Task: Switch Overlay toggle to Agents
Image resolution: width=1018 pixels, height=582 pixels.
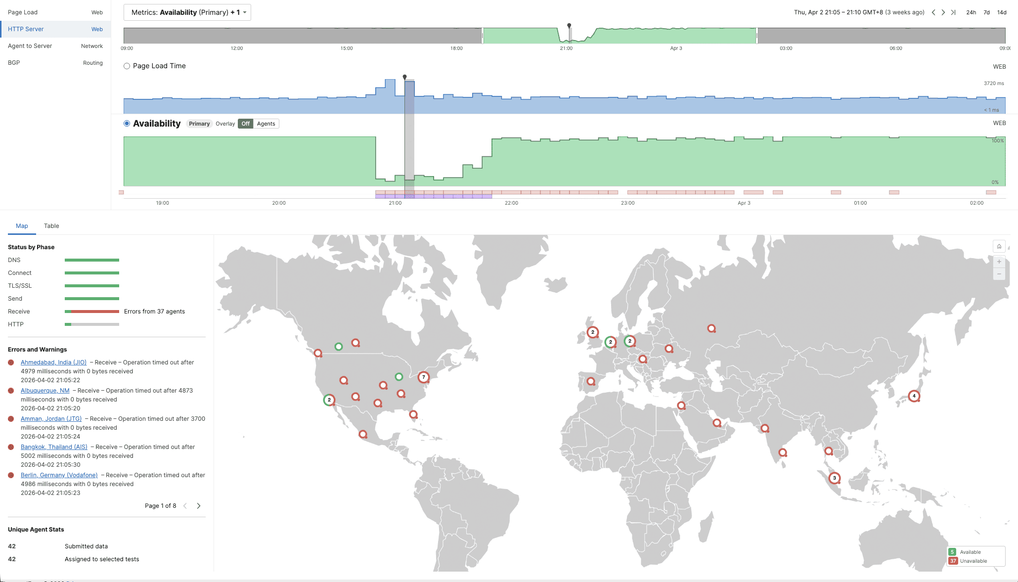Action: click(266, 124)
